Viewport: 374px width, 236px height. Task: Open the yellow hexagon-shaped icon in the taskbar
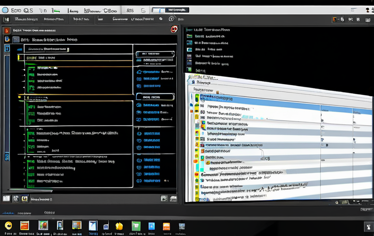coord(119,226)
